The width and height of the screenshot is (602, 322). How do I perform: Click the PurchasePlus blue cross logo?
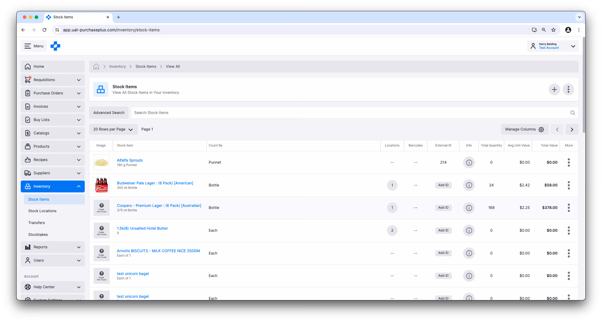coord(55,46)
